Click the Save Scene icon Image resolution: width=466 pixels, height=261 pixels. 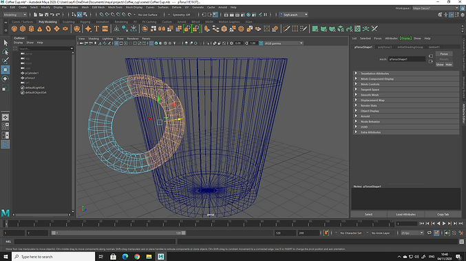[47, 14]
